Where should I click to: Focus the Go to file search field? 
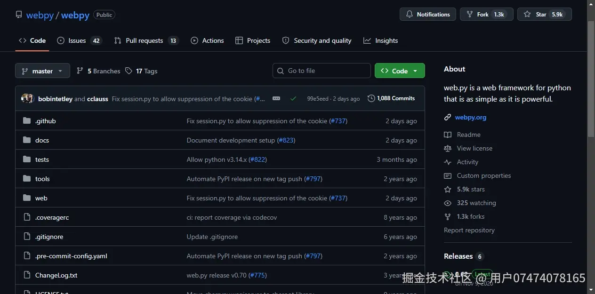point(322,71)
